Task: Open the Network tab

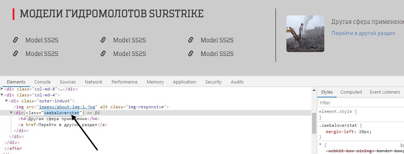Action: 93,82
